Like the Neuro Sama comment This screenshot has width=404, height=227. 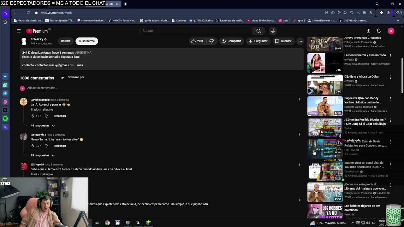click(x=32, y=146)
